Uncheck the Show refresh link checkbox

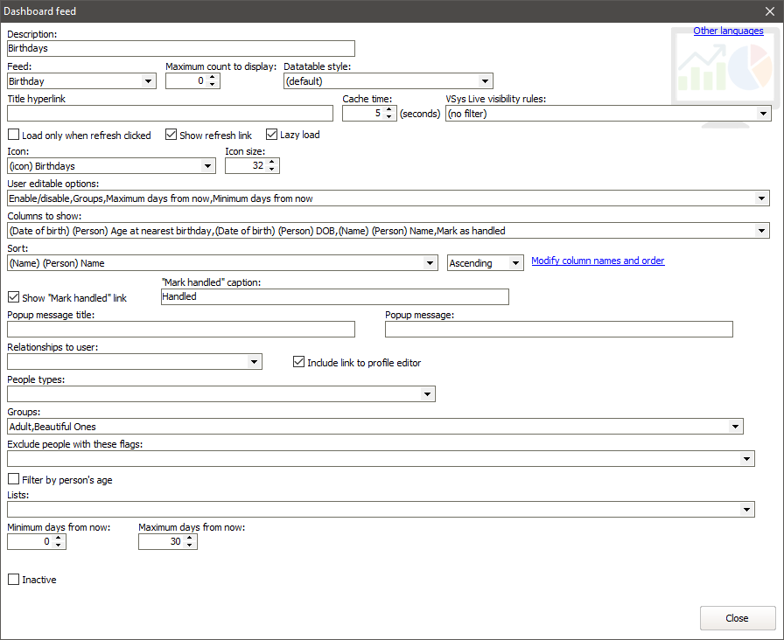(x=171, y=136)
